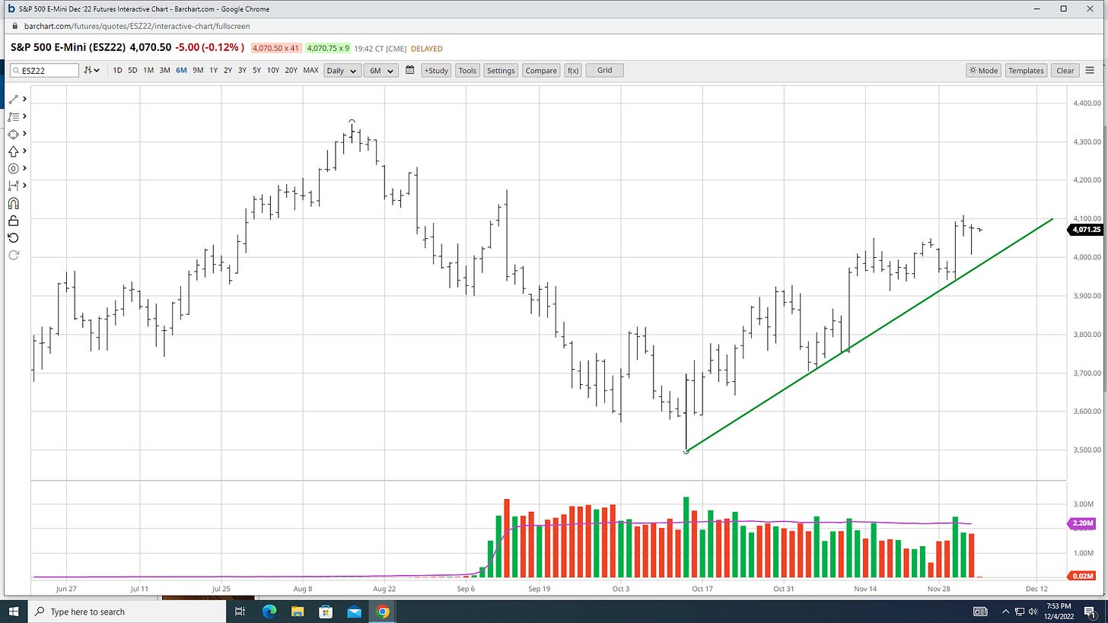The height and width of the screenshot is (623, 1108).
Task: Open the Templates button
Action: 1026,70
